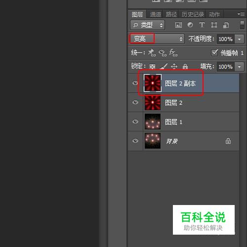Viewport: 247px width, 247px height.
Task: Switch to the 通道 tab
Action: click(156, 14)
